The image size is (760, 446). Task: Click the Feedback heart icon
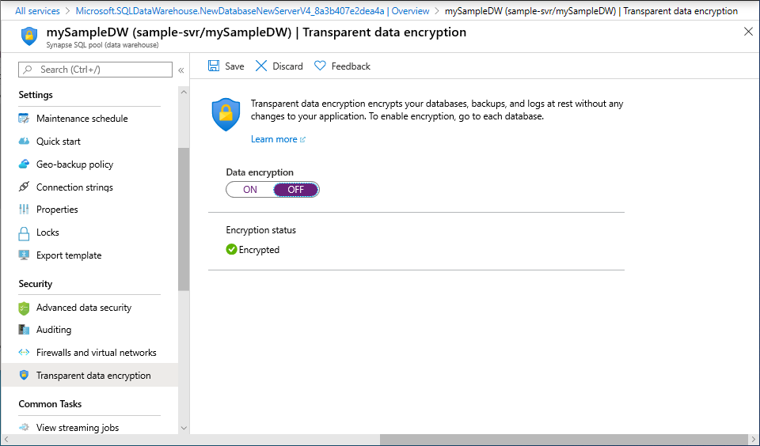[320, 66]
